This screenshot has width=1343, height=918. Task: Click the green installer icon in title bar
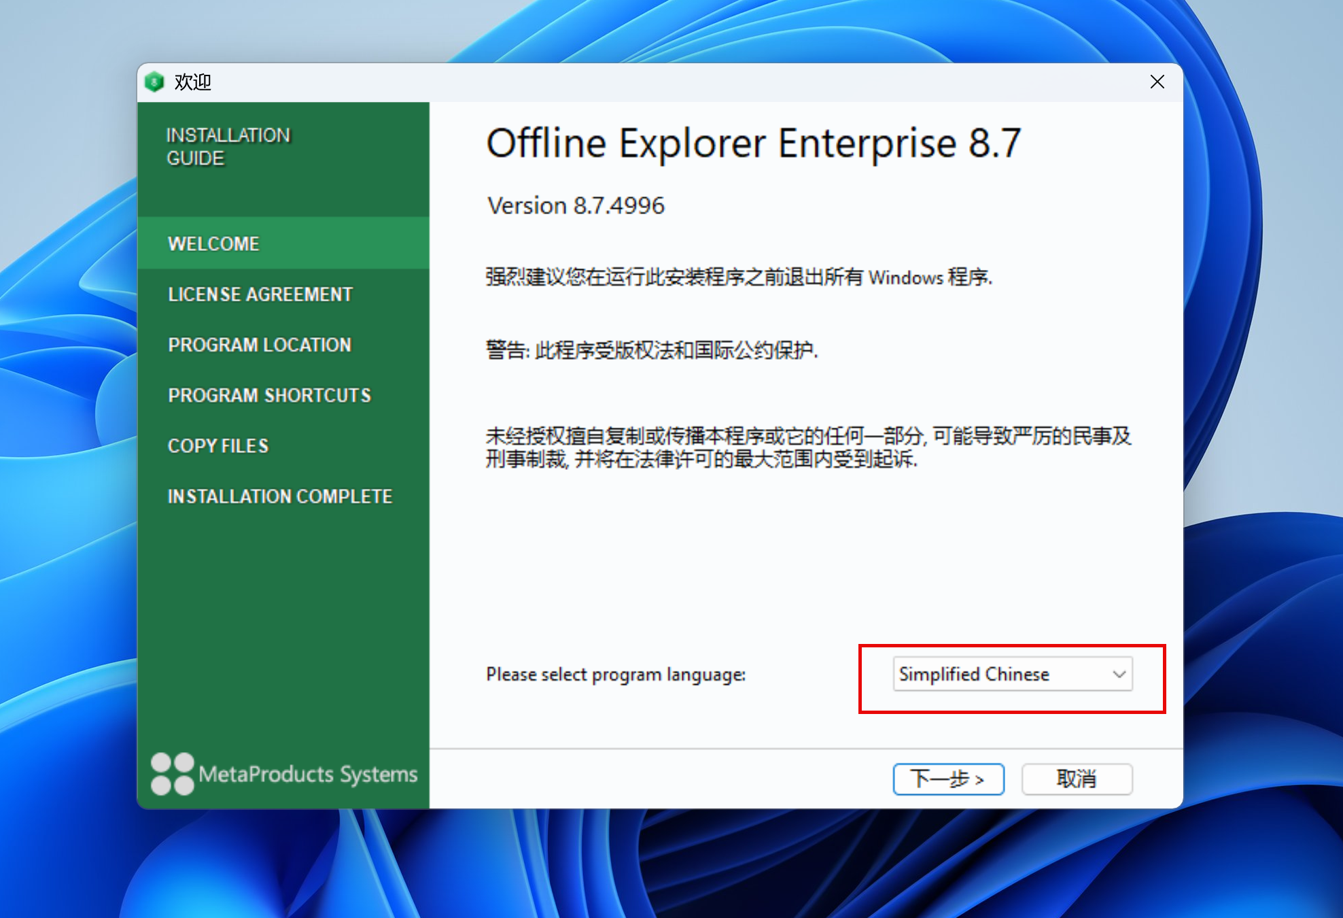point(154,82)
